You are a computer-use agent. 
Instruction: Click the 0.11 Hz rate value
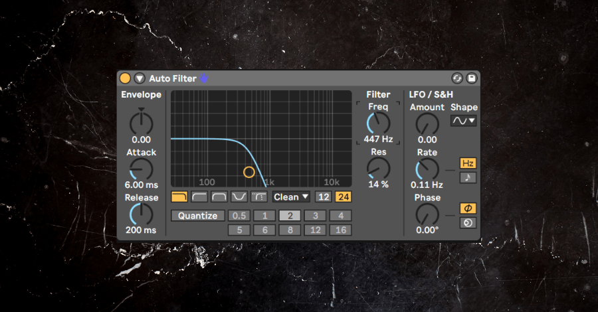click(x=427, y=185)
